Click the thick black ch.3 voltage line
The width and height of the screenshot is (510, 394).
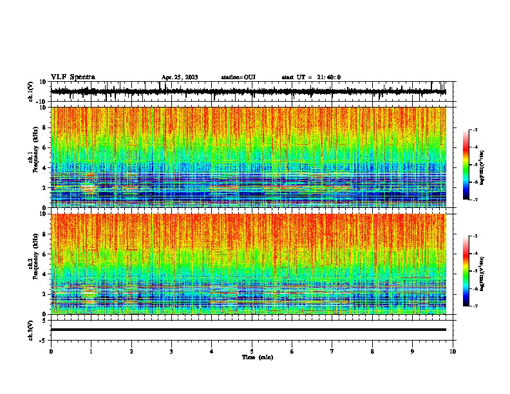pos(248,330)
